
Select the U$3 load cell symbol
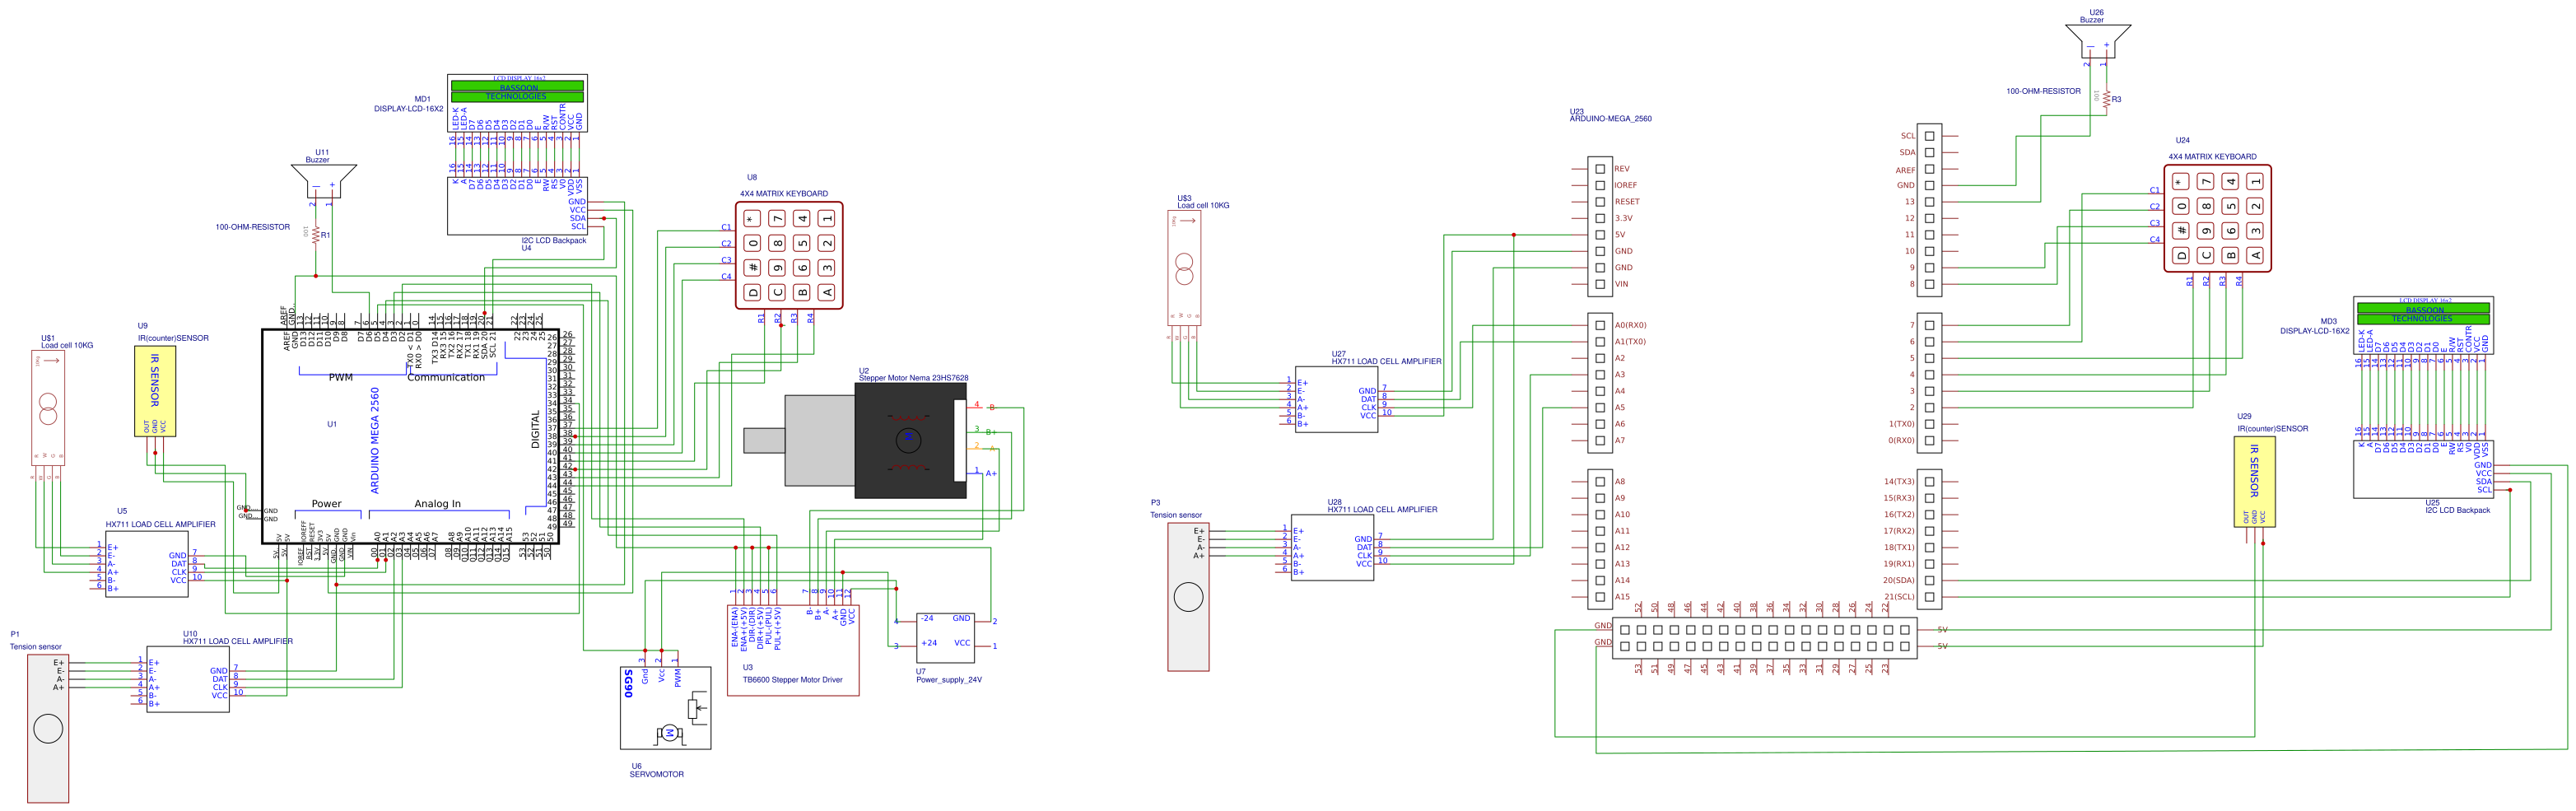[x=1184, y=267]
